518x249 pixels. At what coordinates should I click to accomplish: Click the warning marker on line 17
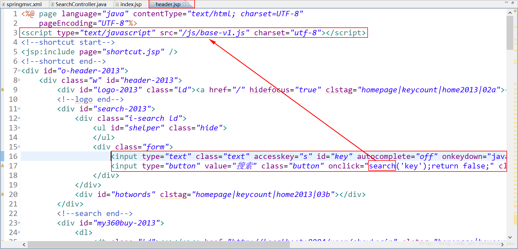[x=3, y=166]
